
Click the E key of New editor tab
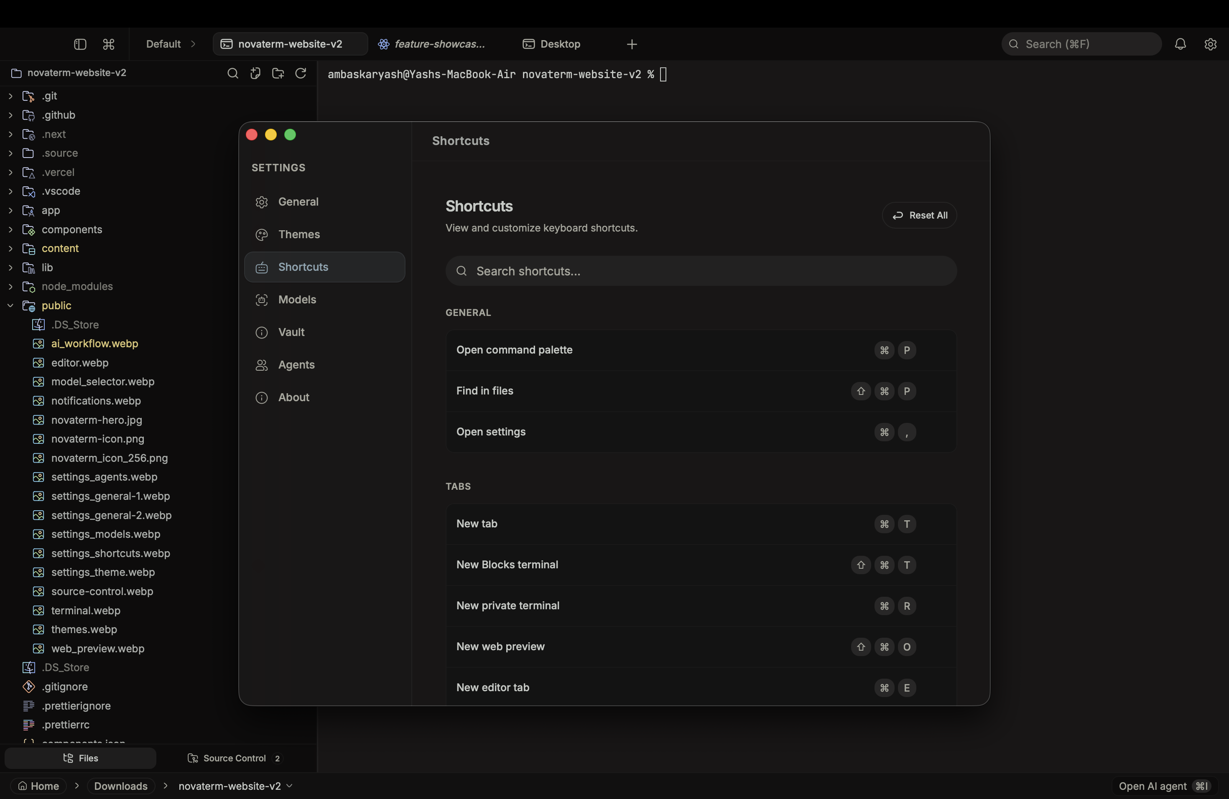pos(907,687)
